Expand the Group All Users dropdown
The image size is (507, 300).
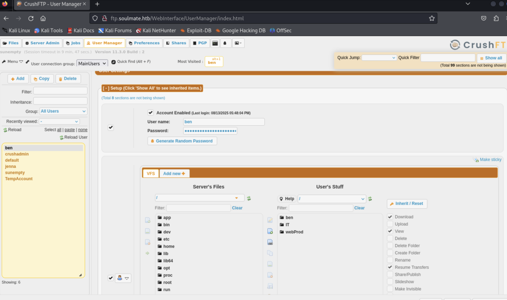pyautogui.click(x=63, y=111)
